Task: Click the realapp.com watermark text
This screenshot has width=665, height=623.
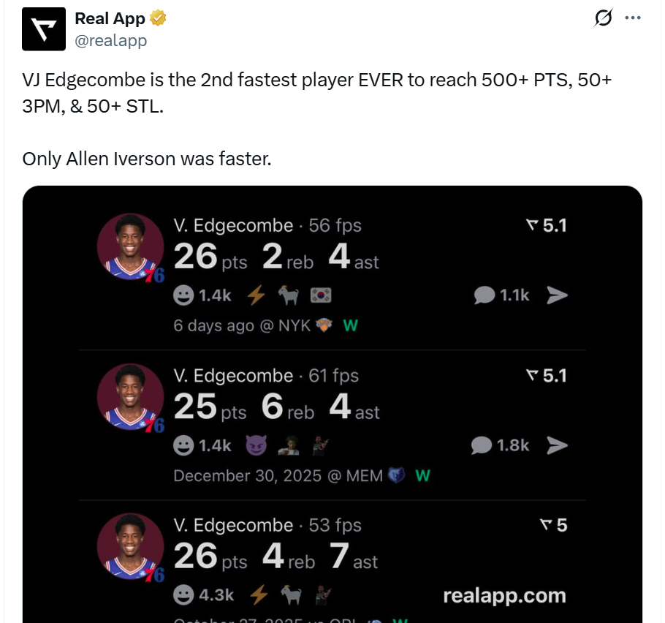Action: tap(504, 596)
